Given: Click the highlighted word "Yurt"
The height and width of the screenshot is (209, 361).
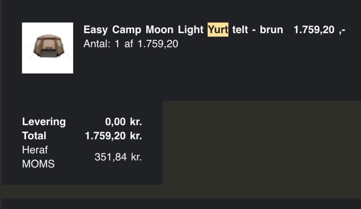Looking at the screenshot, I should click(218, 30).
